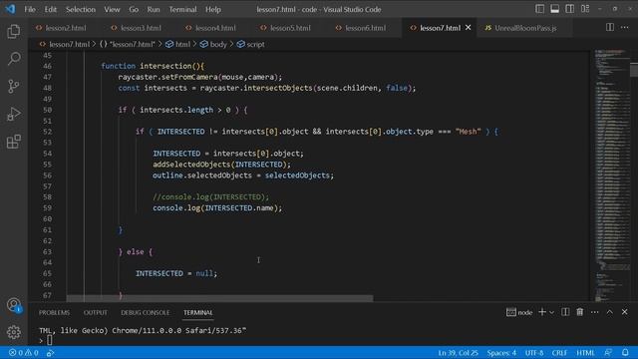Toggle secondary side bar layout icon

click(569, 9)
